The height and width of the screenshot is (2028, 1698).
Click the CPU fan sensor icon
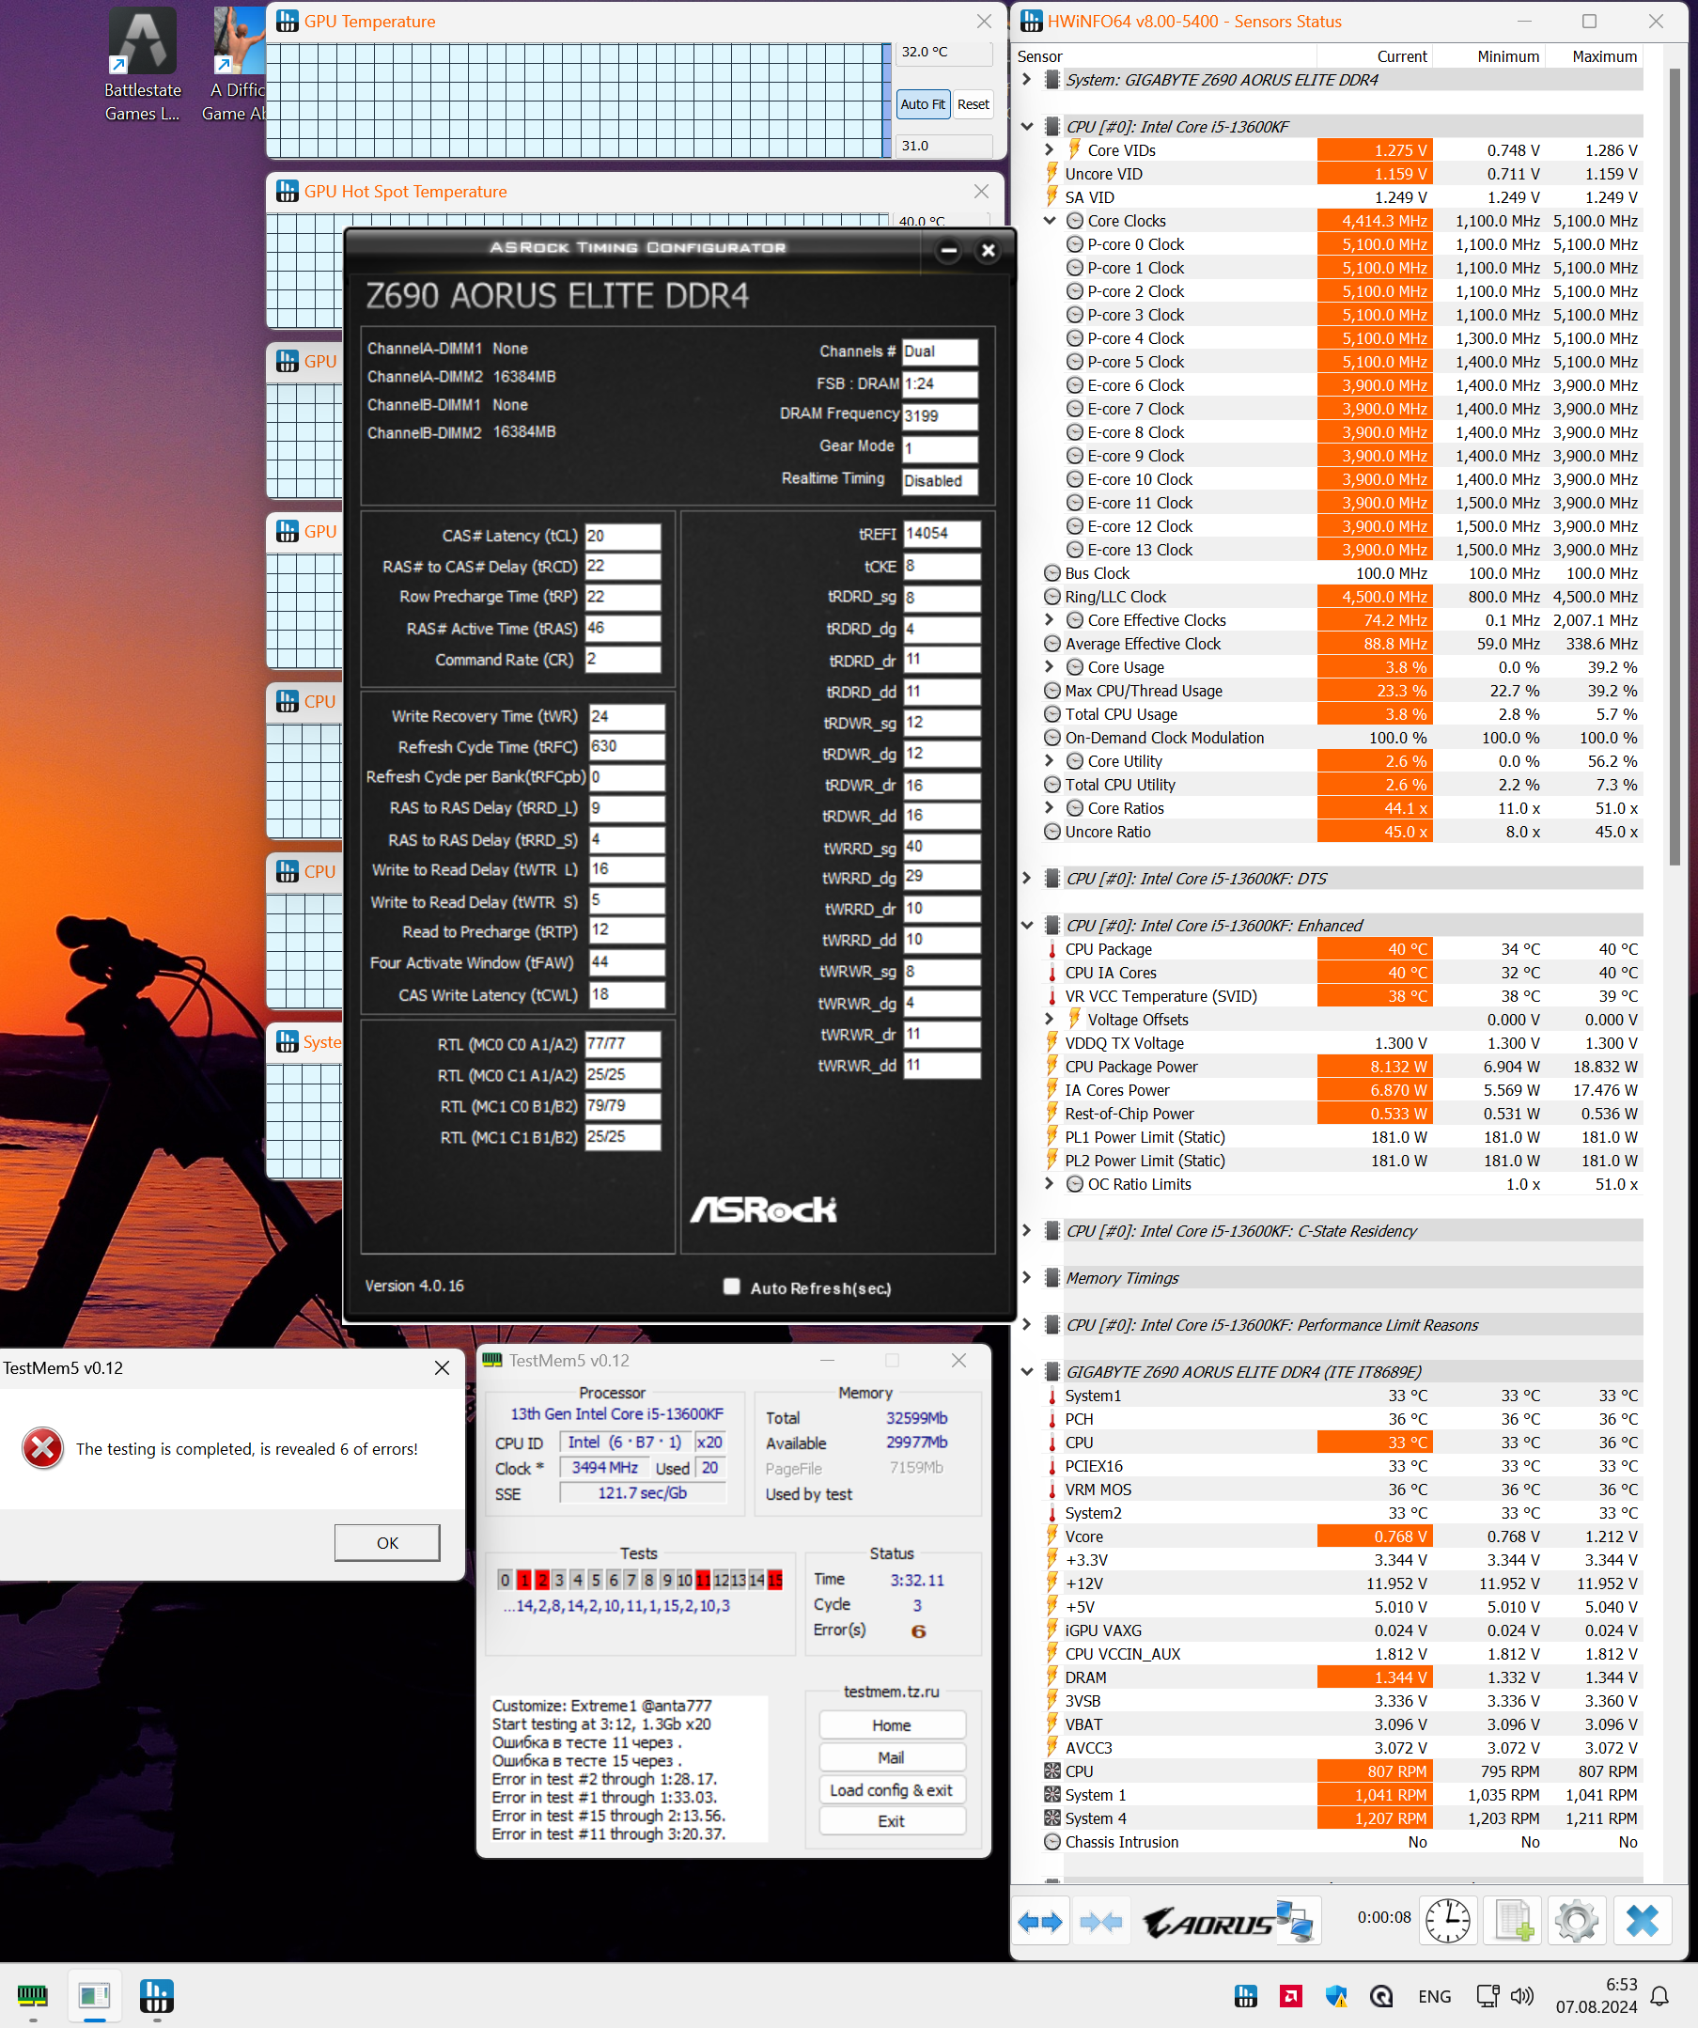tap(1052, 1771)
